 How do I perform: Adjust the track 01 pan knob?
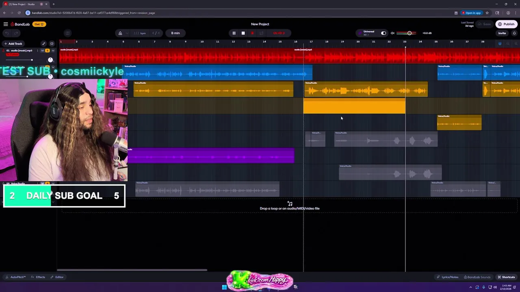coord(50,60)
